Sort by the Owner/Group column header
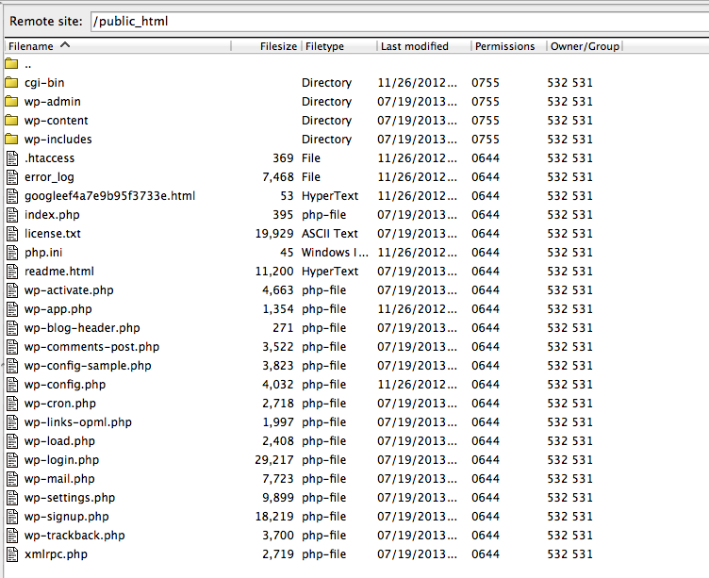 coord(585,46)
